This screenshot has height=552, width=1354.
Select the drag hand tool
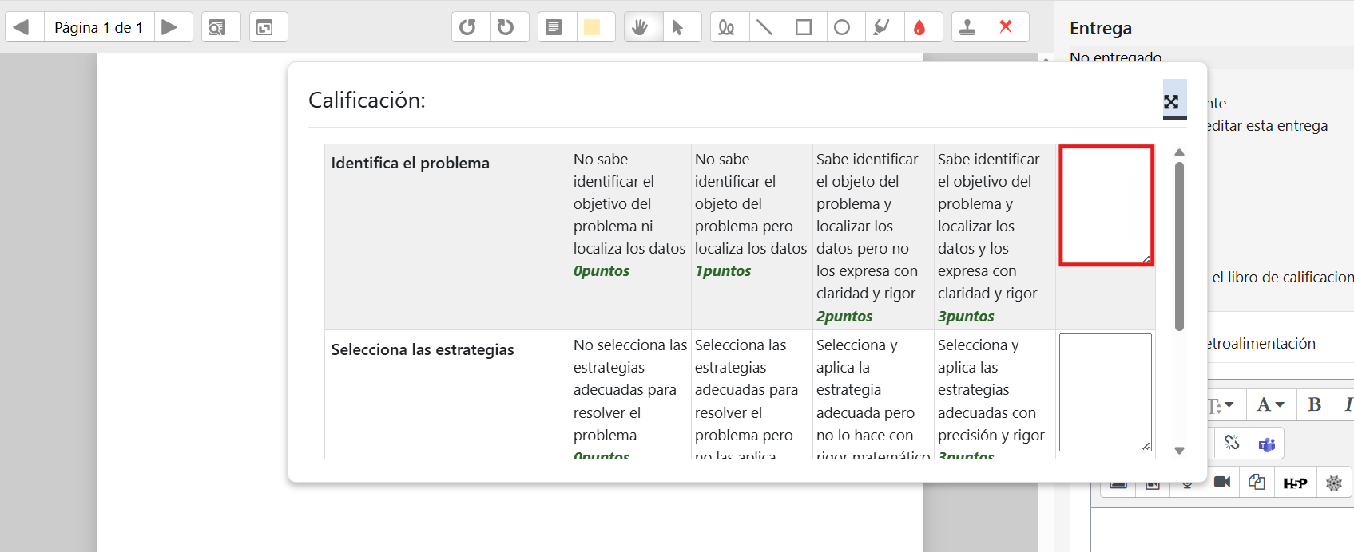click(639, 27)
